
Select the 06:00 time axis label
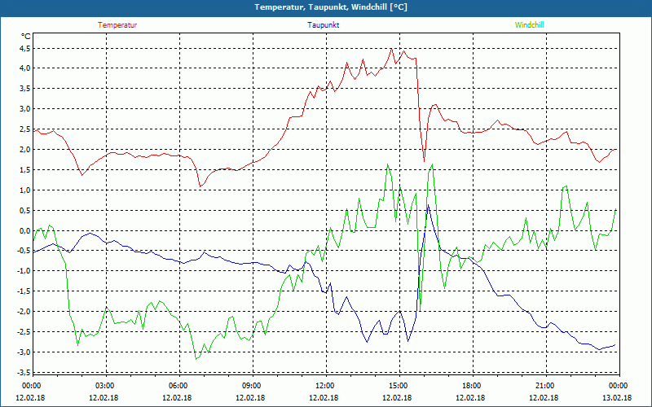[x=178, y=386]
